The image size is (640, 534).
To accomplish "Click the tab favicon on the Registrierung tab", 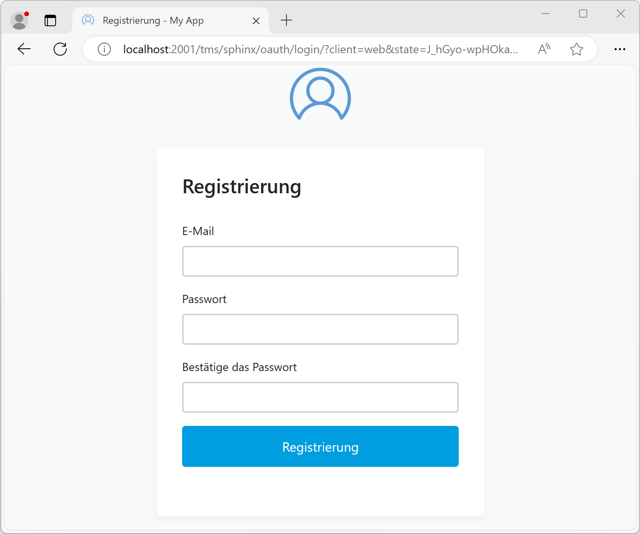I will point(88,20).
